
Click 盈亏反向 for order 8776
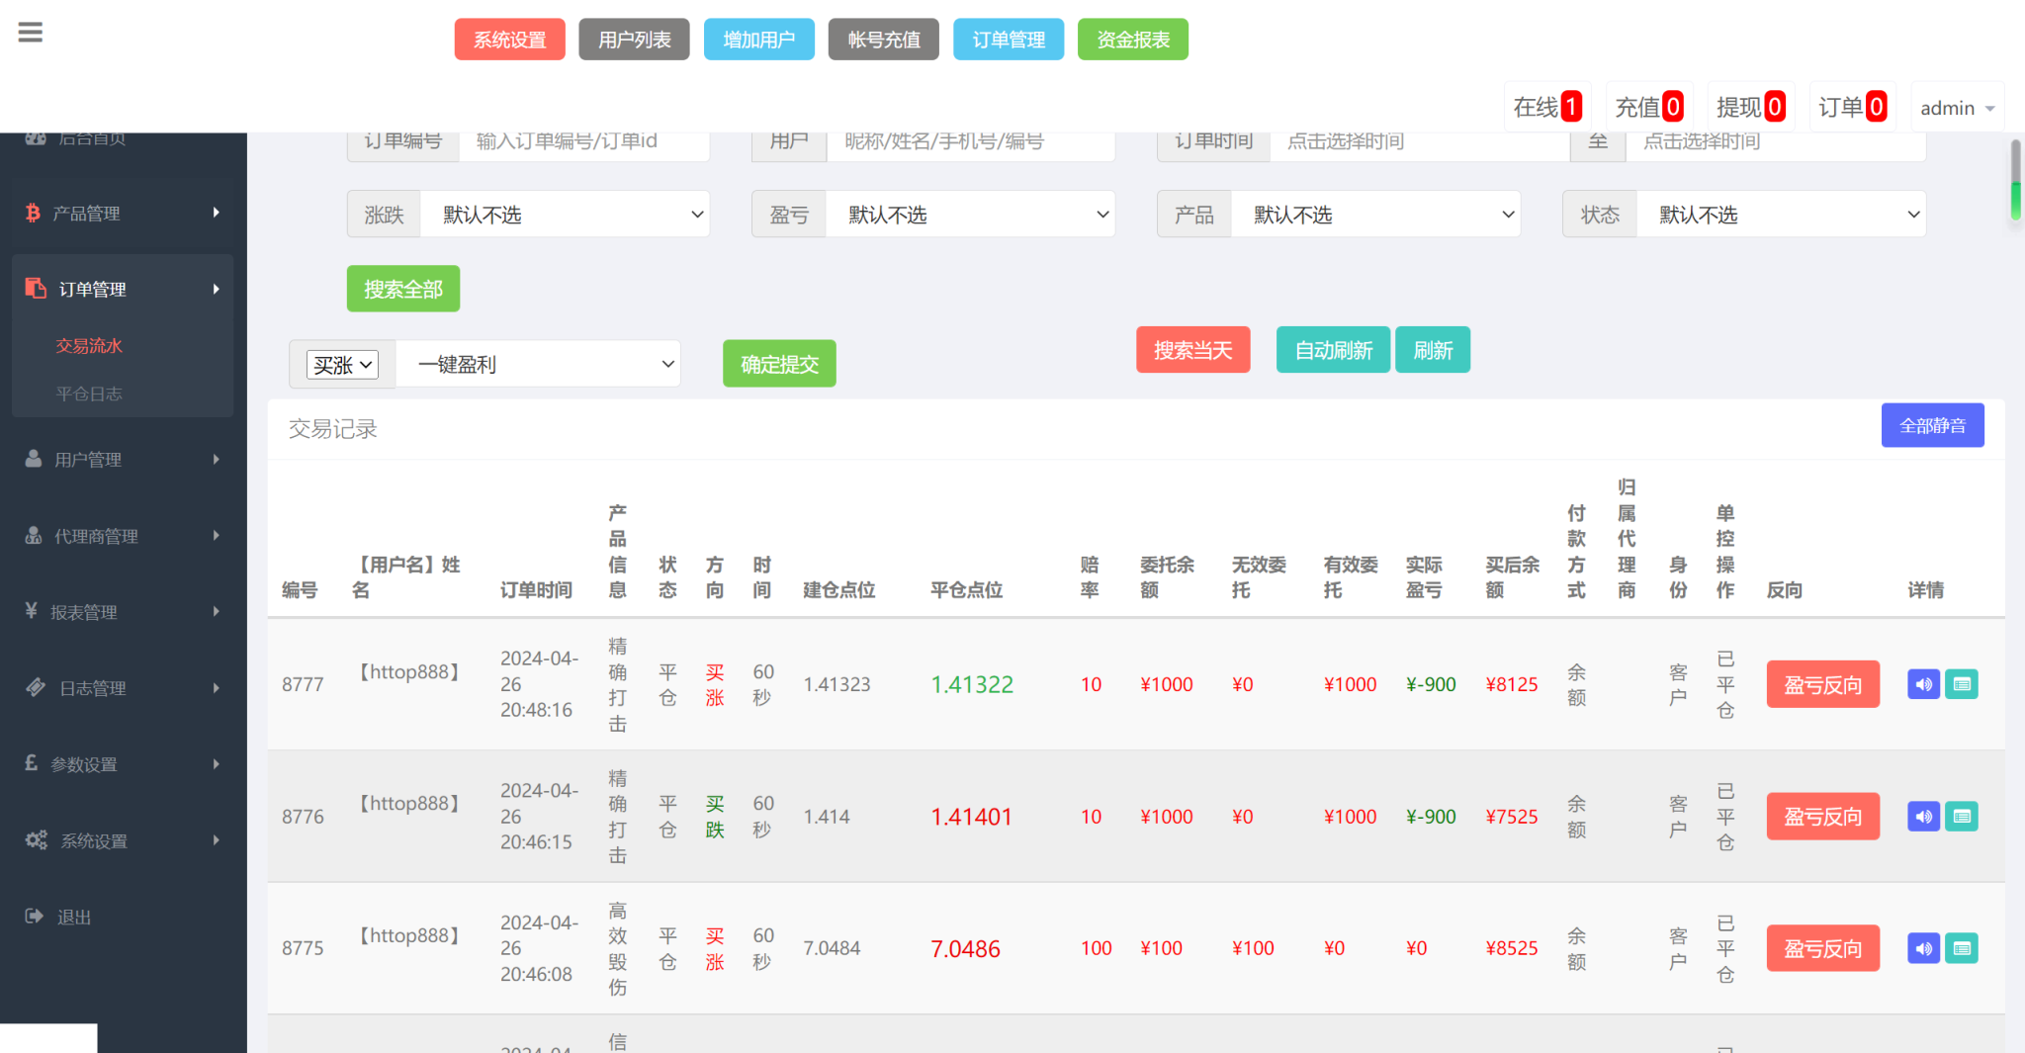(x=1823, y=817)
